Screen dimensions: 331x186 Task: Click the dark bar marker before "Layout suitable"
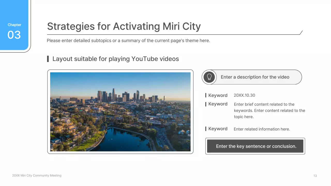(x=48, y=59)
